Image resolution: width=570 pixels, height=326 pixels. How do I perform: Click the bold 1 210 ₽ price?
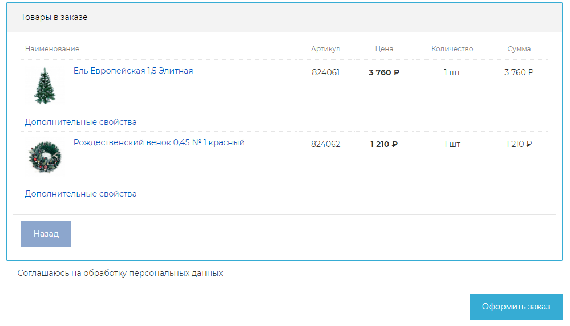384,144
